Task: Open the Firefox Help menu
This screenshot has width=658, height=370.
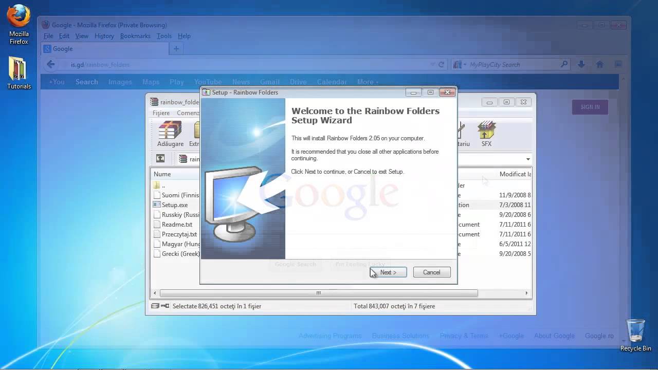Action: [184, 36]
